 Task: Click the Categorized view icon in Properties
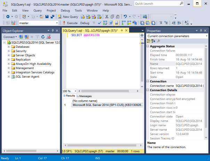click(149, 41)
